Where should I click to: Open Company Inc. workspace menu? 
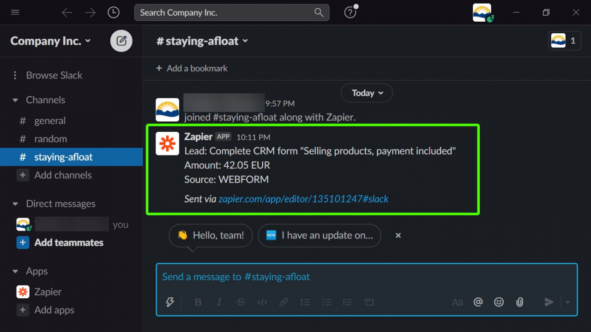pos(51,41)
